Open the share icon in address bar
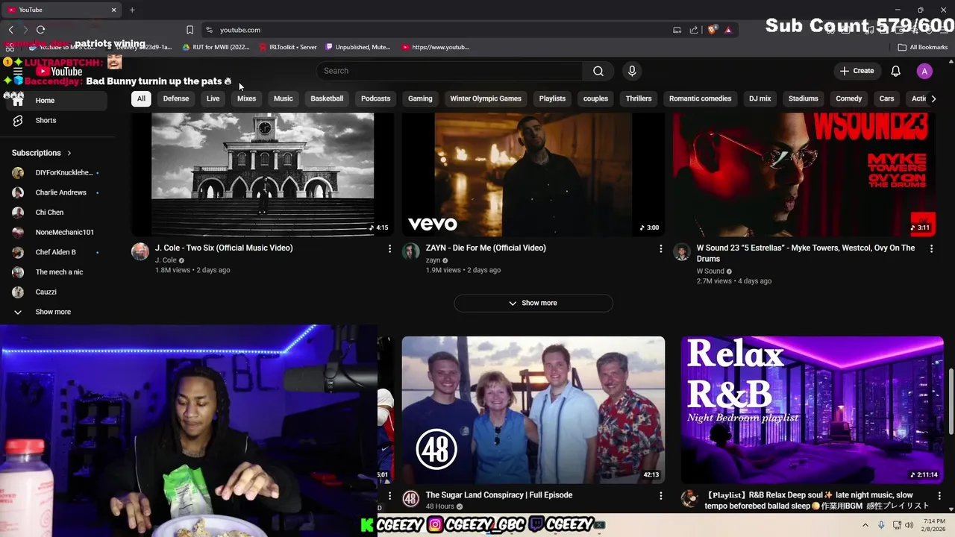Screen dimensions: 955x537 click(694, 30)
